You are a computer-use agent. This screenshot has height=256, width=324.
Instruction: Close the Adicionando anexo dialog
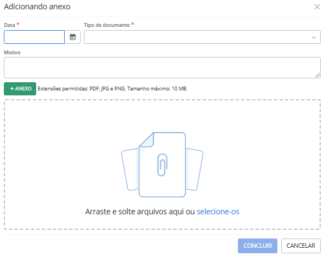317,7
